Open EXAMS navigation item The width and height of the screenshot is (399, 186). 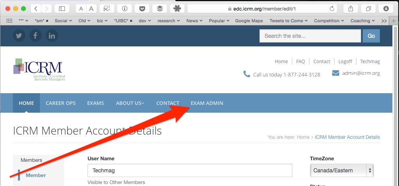click(x=95, y=103)
